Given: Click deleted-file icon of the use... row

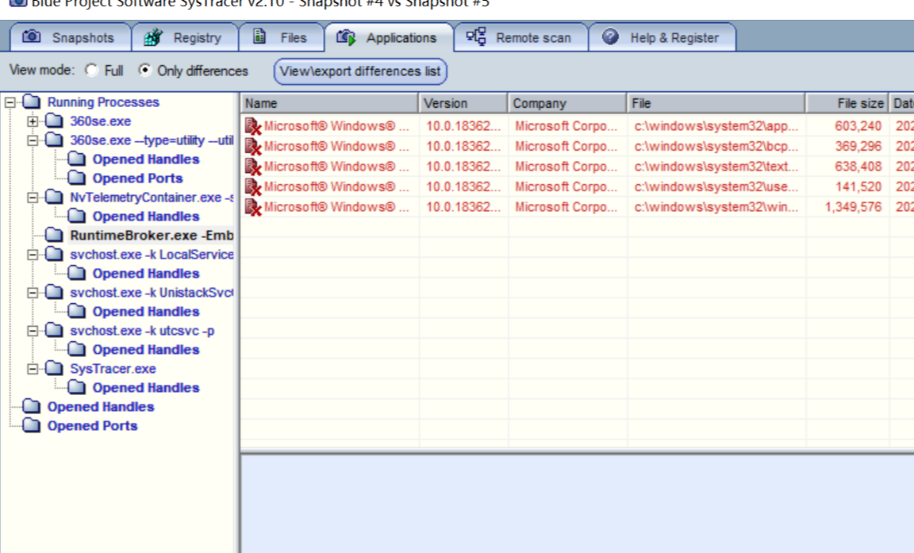Looking at the screenshot, I should coord(253,187).
